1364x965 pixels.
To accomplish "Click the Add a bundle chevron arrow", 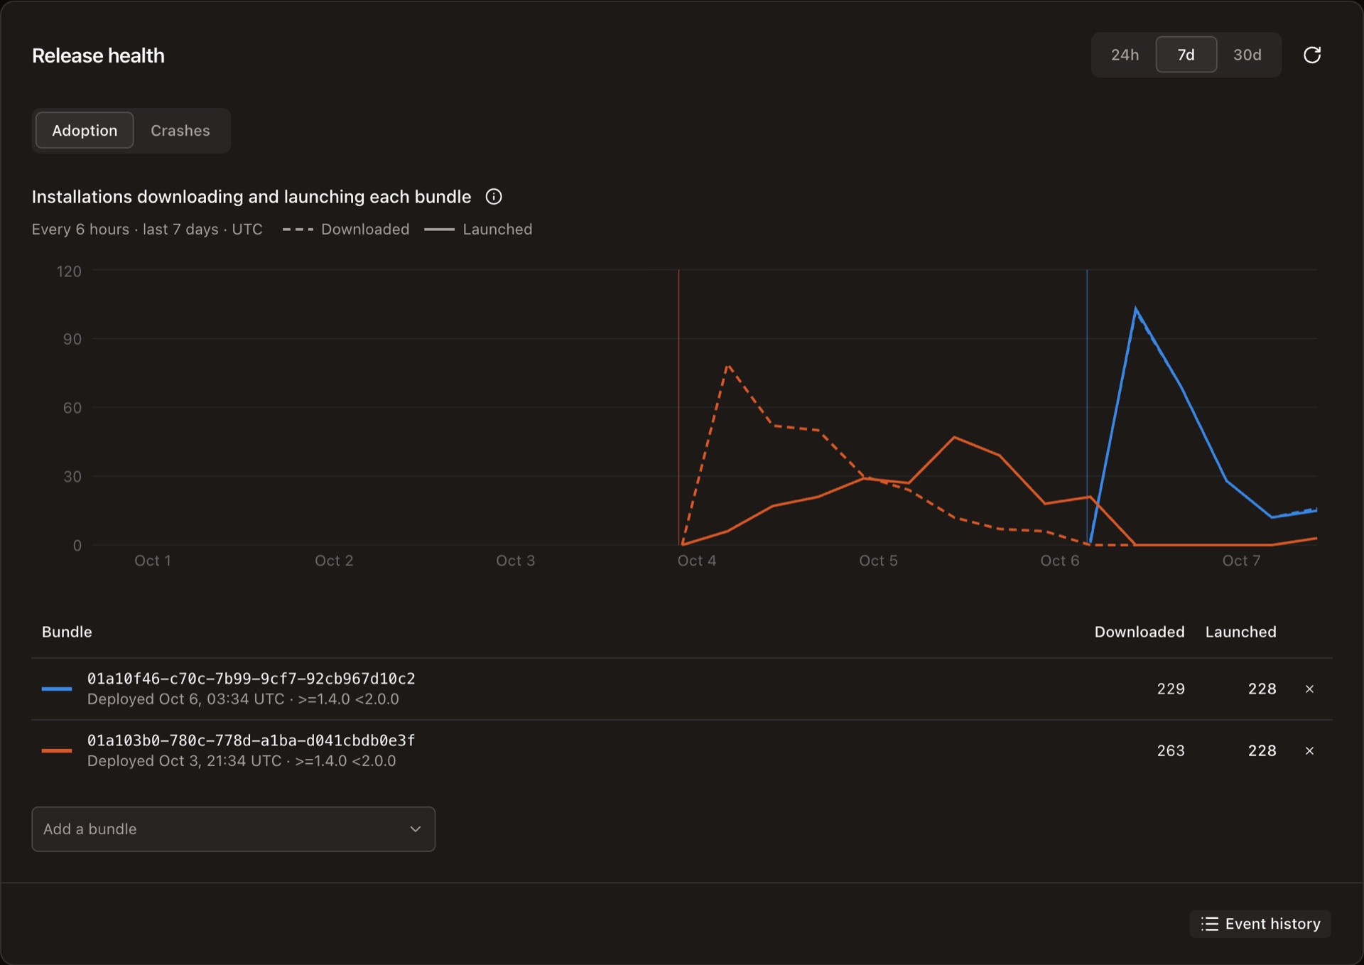I will (x=416, y=829).
